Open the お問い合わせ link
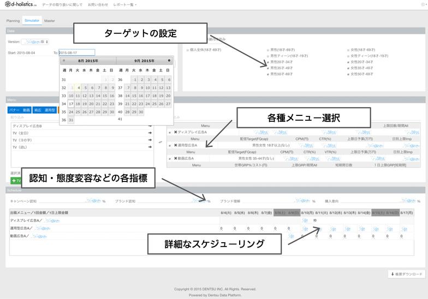 click(98, 5)
